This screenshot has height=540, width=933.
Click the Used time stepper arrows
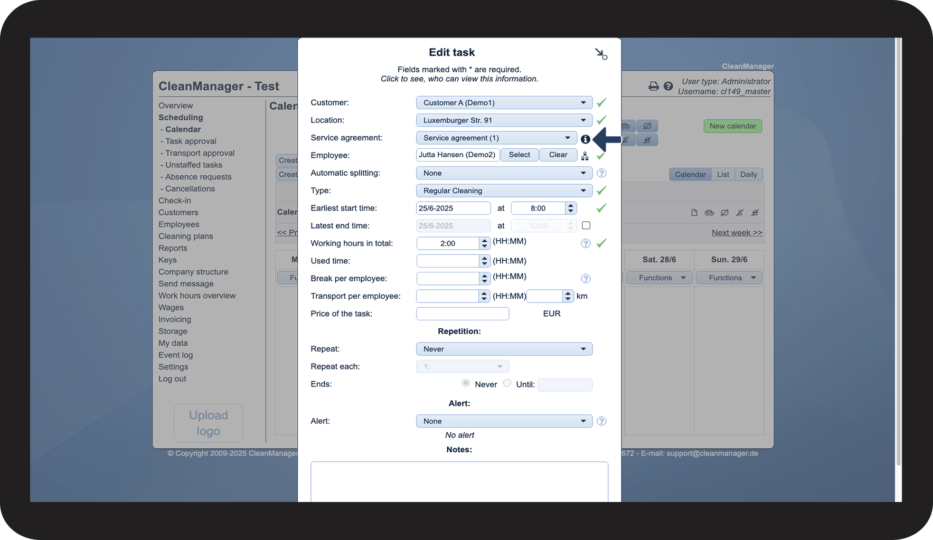pos(484,261)
